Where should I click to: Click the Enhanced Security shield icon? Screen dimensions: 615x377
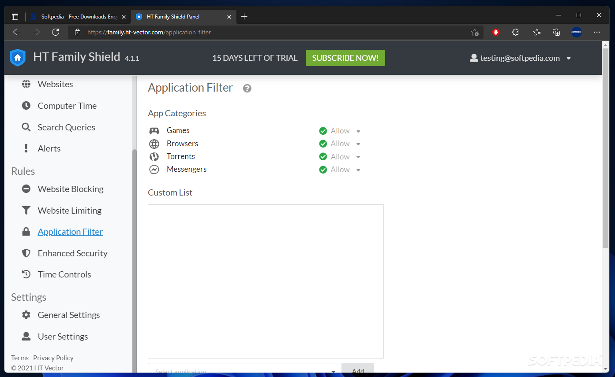click(x=26, y=253)
